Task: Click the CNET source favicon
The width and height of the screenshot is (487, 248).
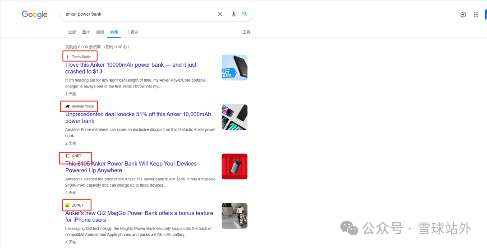Action: click(68, 156)
